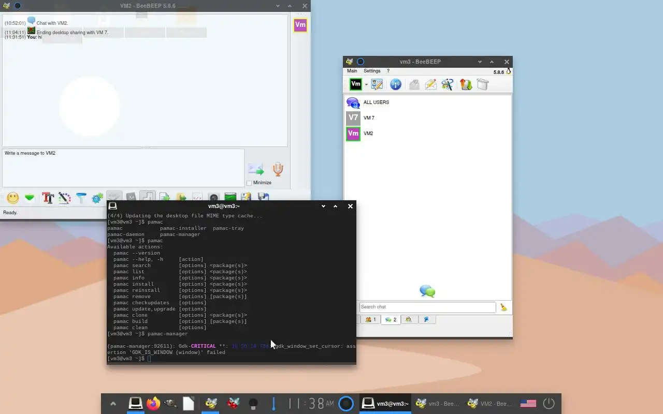Screen dimensions: 663x414
Task: Open the Vm status avatar in vm3 toolbar
Action: 355,84
